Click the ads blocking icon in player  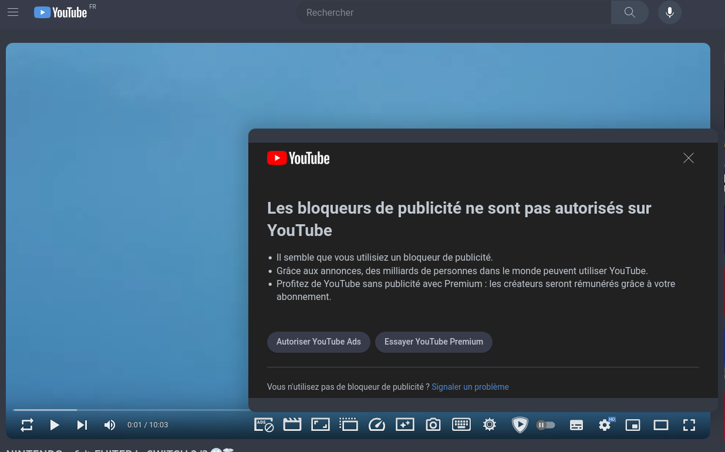click(264, 425)
